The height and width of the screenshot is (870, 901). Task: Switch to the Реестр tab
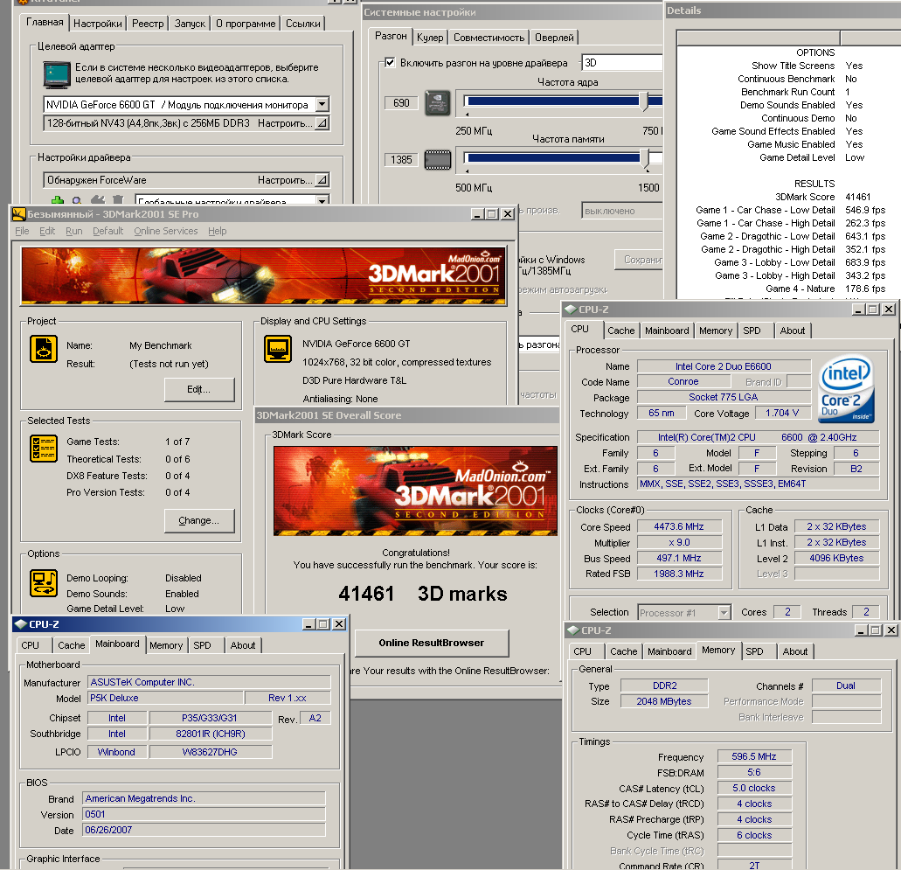point(148,24)
